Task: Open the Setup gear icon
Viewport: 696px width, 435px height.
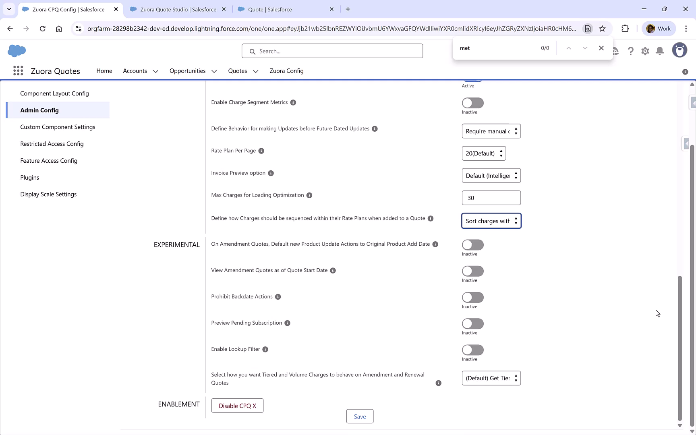Action: [645, 51]
